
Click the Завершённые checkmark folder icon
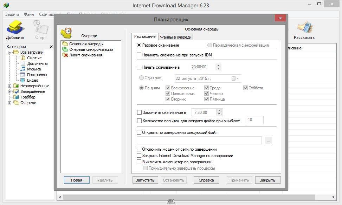(16, 91)
